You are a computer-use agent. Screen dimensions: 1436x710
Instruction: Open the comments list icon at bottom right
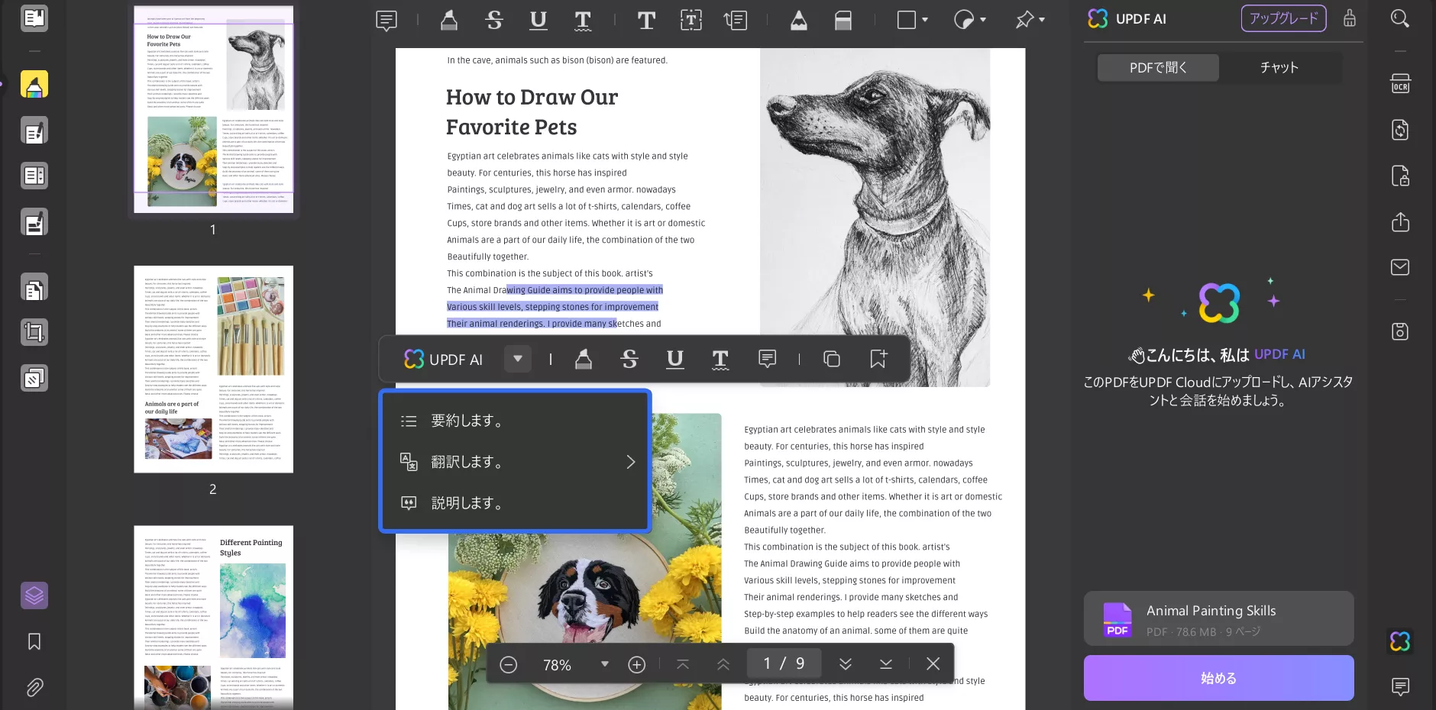coord(1400,687)
